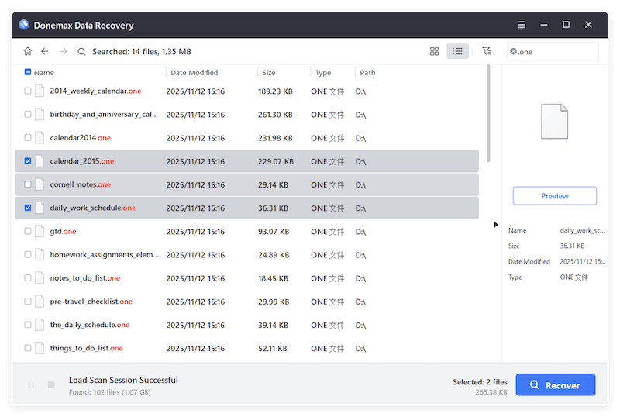
Task: Check notes_to_do_list.one checkbox
Action: pos(28,277)
